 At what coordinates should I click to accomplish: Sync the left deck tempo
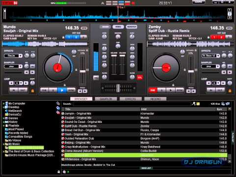[71, 90]
